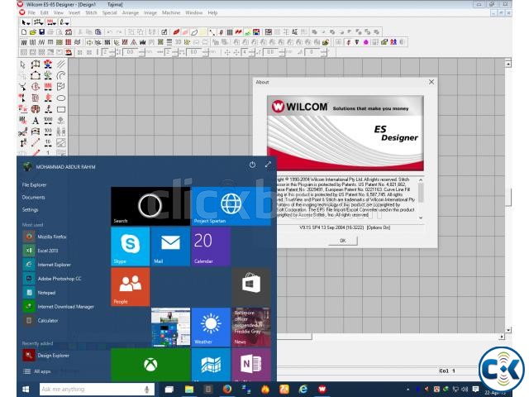
Task: Open the Stitch menu
Action: [85, 13]
